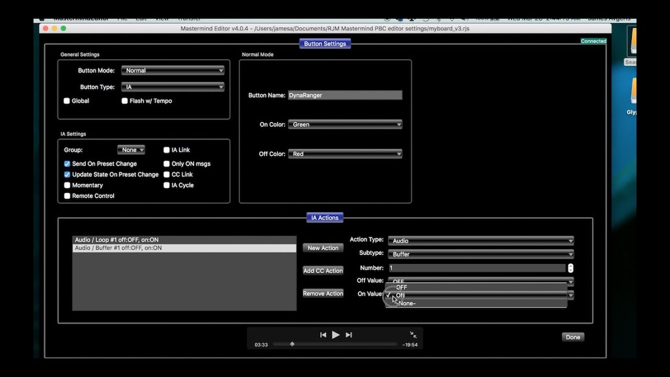The height and width of the screenshot is (377, 670).
Task: Open the On Color dropdown showing Green
Action: point(345,125)
